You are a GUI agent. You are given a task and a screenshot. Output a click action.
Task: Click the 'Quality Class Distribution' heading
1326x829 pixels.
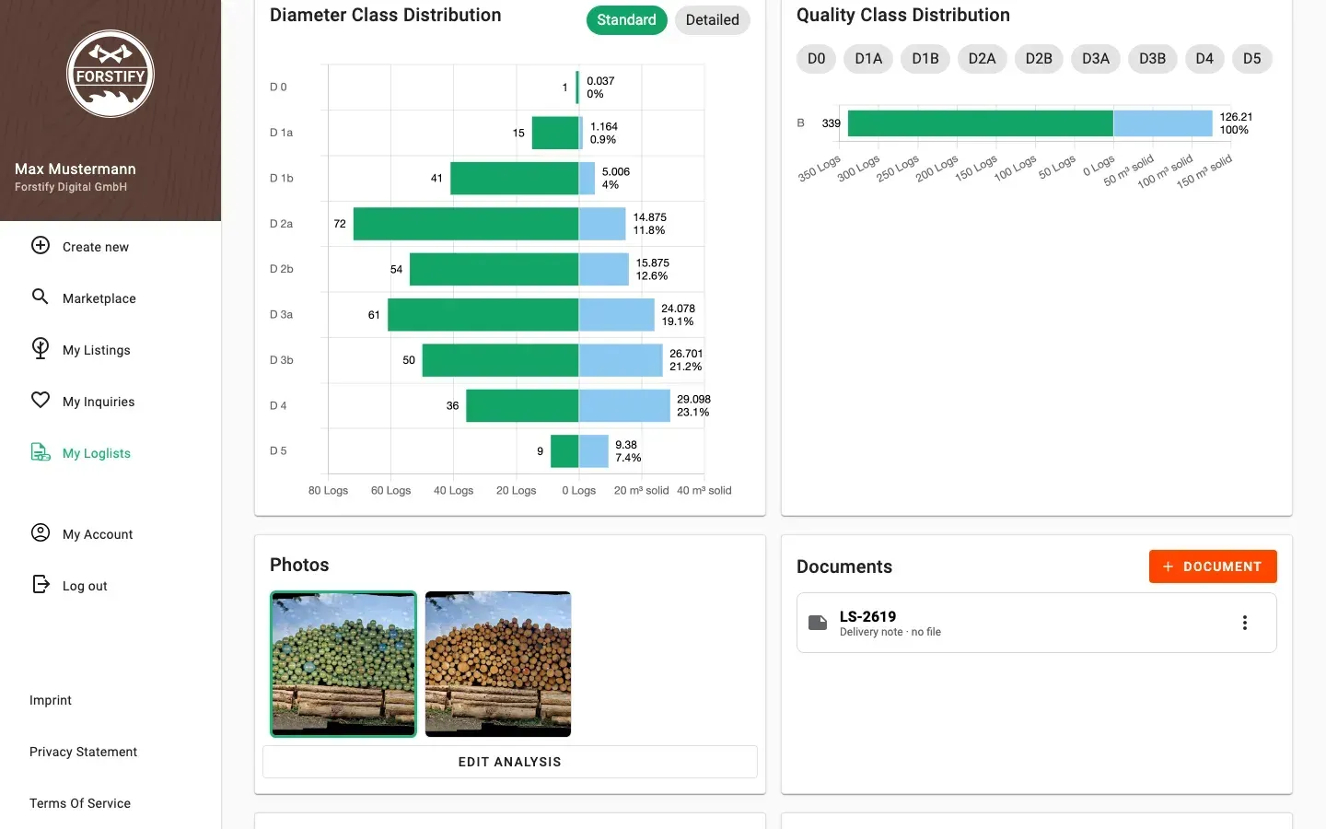[x=903, y=15]
